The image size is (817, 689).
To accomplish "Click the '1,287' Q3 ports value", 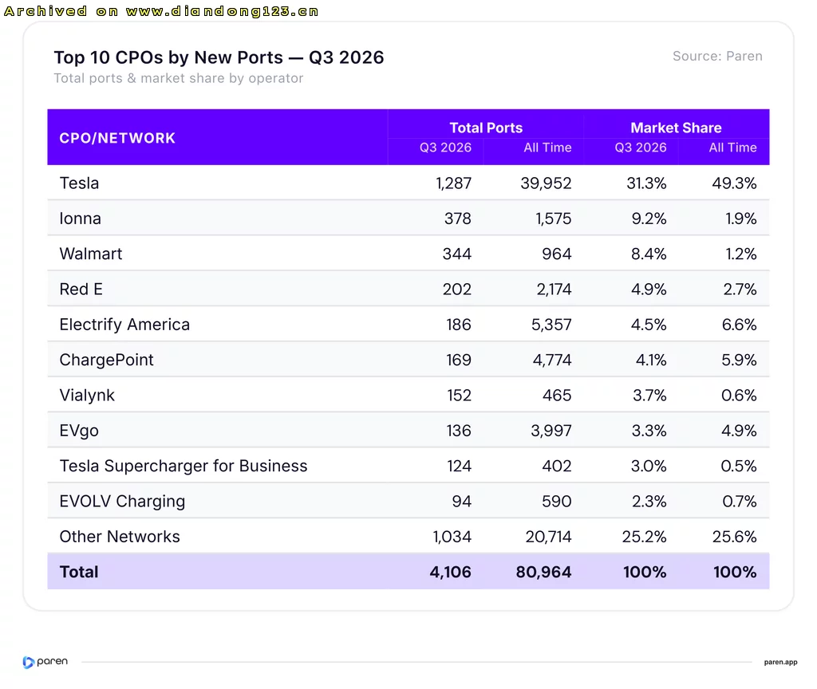I will pyautogui.click(x=453, y=183).
